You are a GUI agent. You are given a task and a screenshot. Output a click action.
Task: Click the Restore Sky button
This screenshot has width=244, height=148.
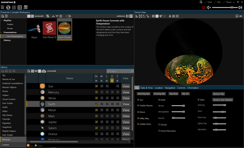218,94
